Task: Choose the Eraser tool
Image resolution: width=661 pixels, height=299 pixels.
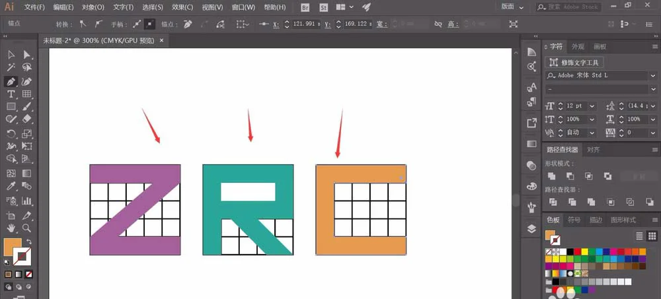Action: click(x=27, y=119)
